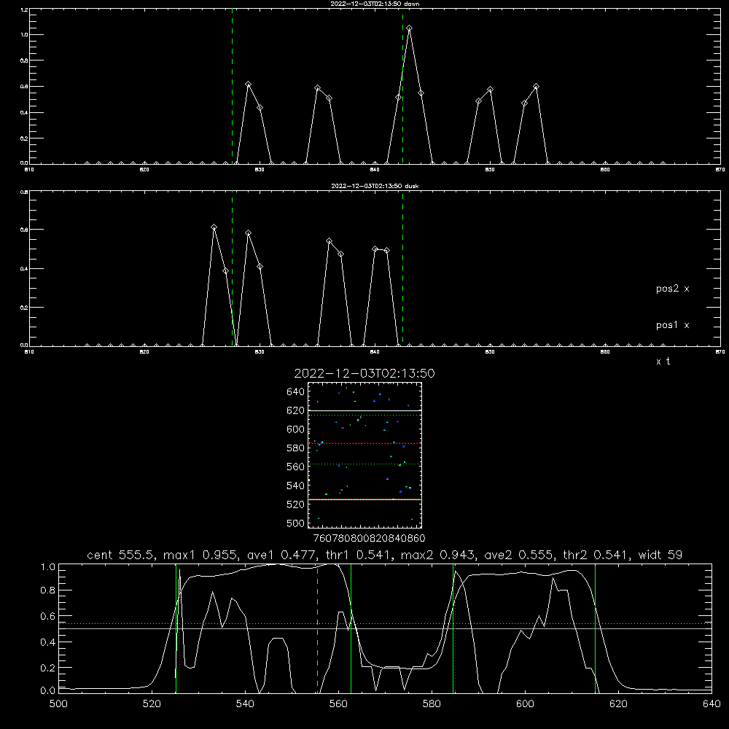Click the 'cent 555.5' value
The height and width of the screenshot is (729, 729).
coord(121,555)
